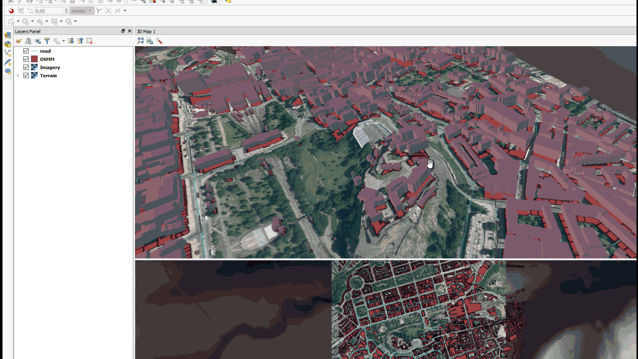Click the road line symbol swatch
Screen dimensions: 638x359
click(34, 51)
